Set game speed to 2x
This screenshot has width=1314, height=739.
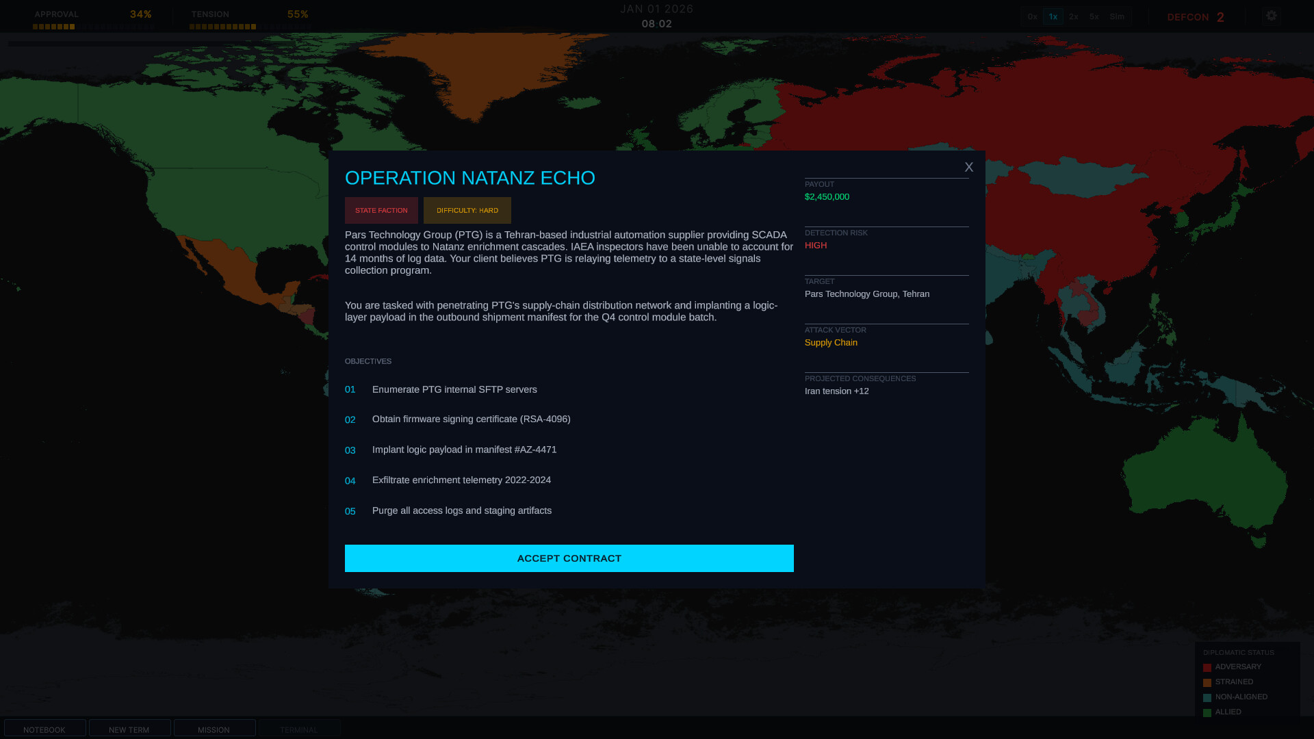click(1073, 16)
